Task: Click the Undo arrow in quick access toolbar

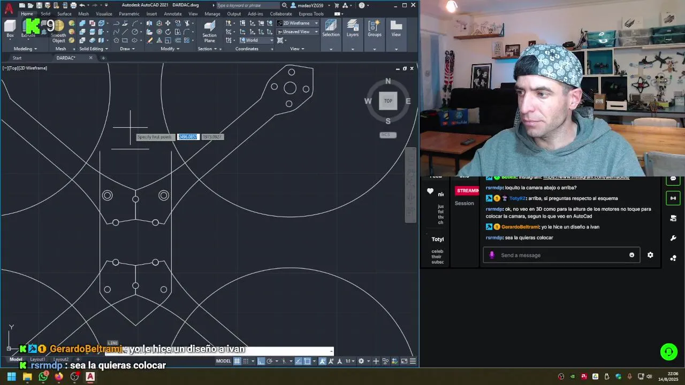Action: (82, 5)
